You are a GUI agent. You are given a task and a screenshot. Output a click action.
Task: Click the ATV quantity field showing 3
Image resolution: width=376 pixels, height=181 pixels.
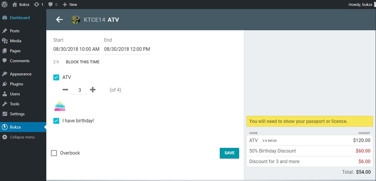pyautogui.click(x=79, y=90)
